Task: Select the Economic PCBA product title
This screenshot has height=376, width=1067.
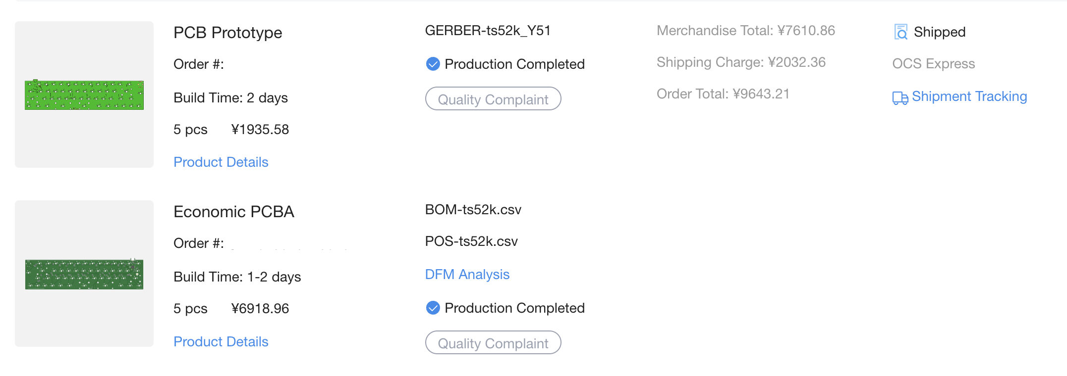Action: click(234, 211)
